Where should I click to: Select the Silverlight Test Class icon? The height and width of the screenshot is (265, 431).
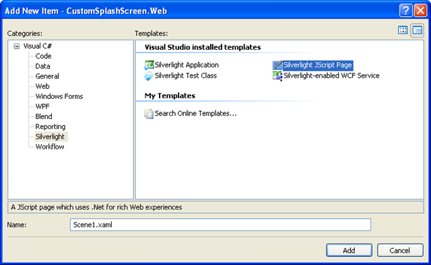pyautogui.click(x=149, y=76)
